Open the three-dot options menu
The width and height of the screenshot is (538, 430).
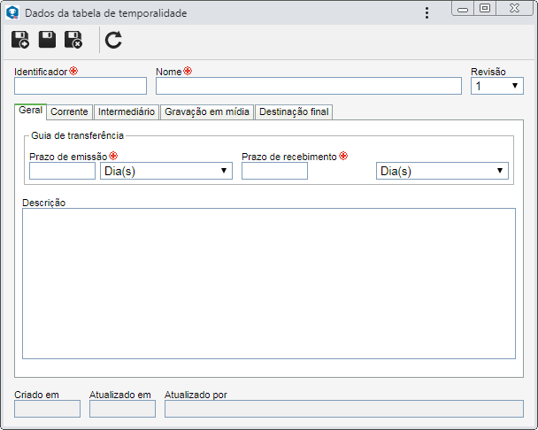[427, 13]
